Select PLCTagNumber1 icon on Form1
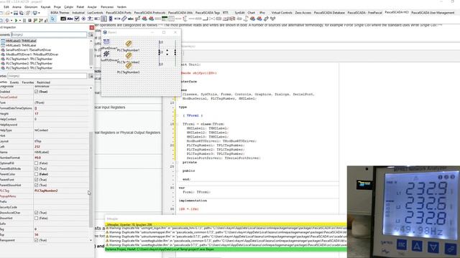The image size is (460, 258). click(x=129, y=44)
